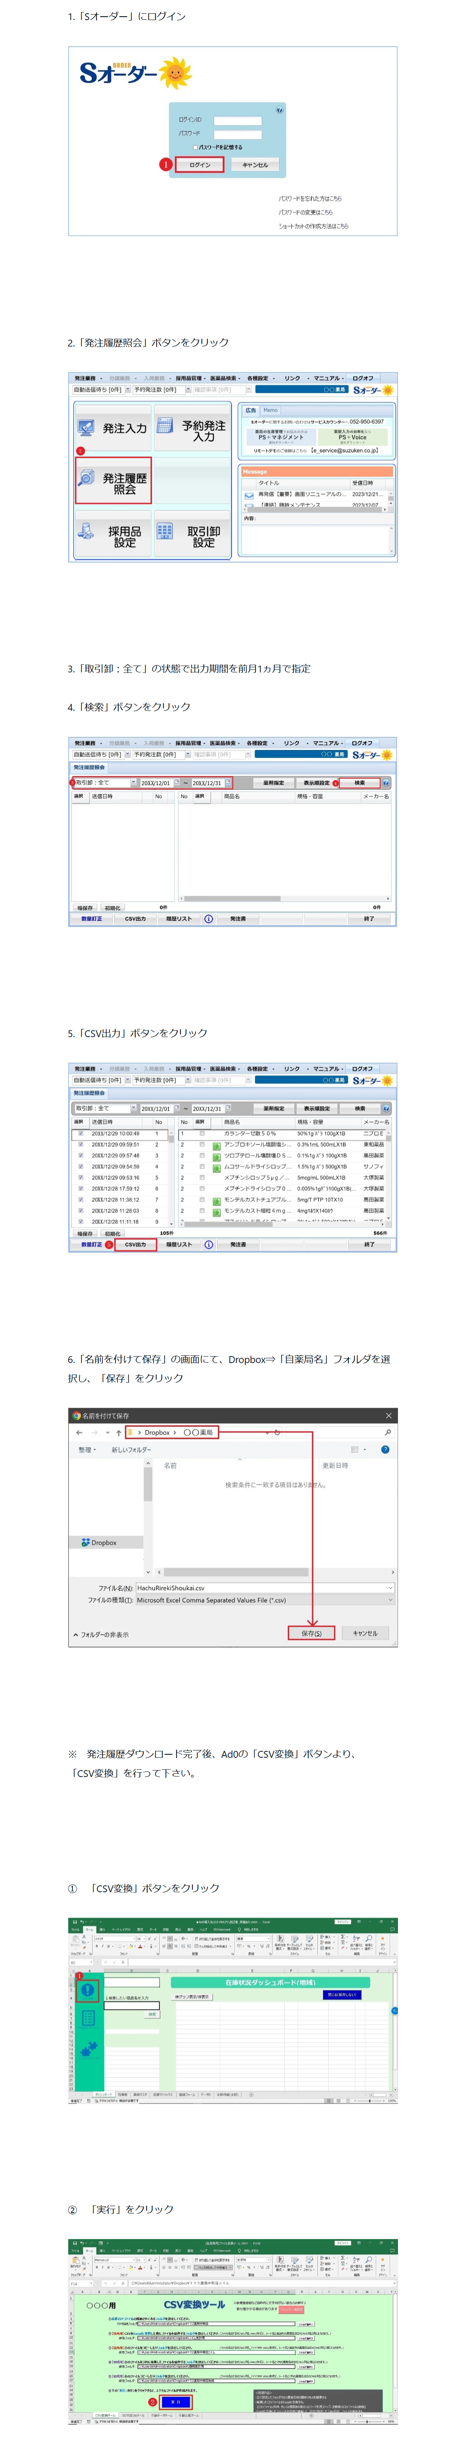The image size is (453, 2454).
Task: Open 医薬品検索 menu in step 2 screen
Action: coord(225,378)
